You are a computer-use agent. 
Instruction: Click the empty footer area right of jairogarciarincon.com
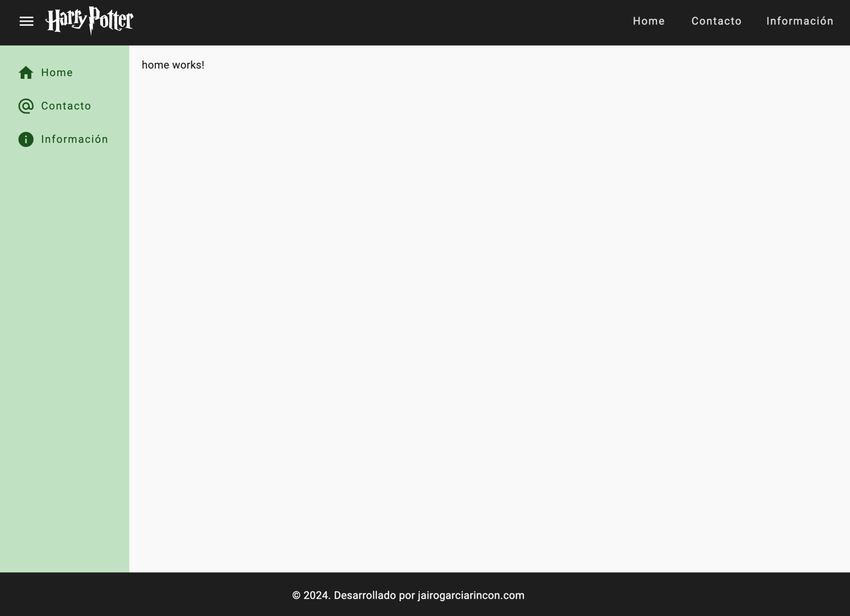(686, 596)
